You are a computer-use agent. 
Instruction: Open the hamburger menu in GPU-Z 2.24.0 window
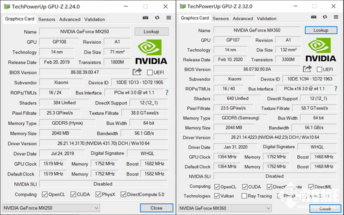(168, 18)
